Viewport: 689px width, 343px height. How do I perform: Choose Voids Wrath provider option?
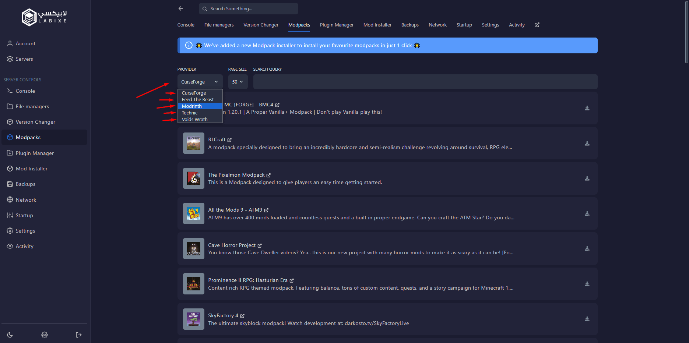pos(200,120)
